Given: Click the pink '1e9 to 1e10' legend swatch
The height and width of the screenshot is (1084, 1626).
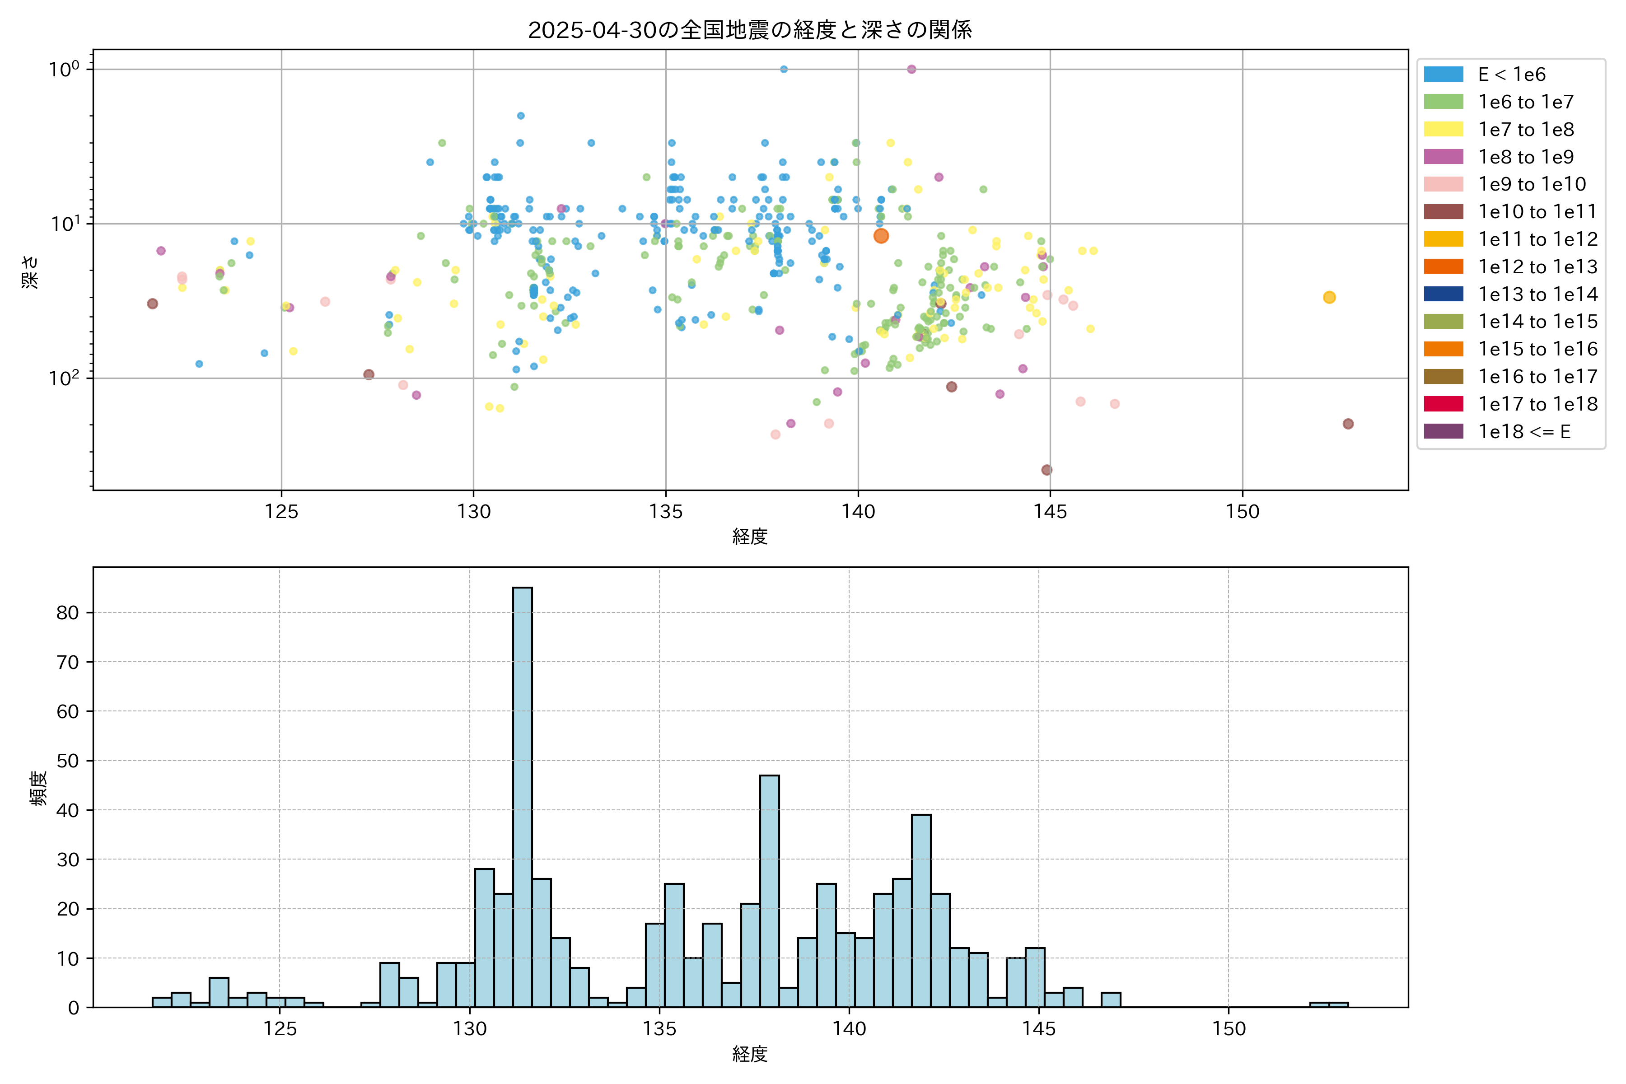Looking at the screenshot, I should pyautogui.click(x=1443, y=184).
